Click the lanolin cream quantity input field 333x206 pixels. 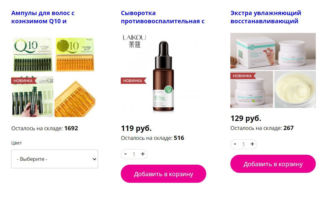pyautogui.click(x=244, y=144)
